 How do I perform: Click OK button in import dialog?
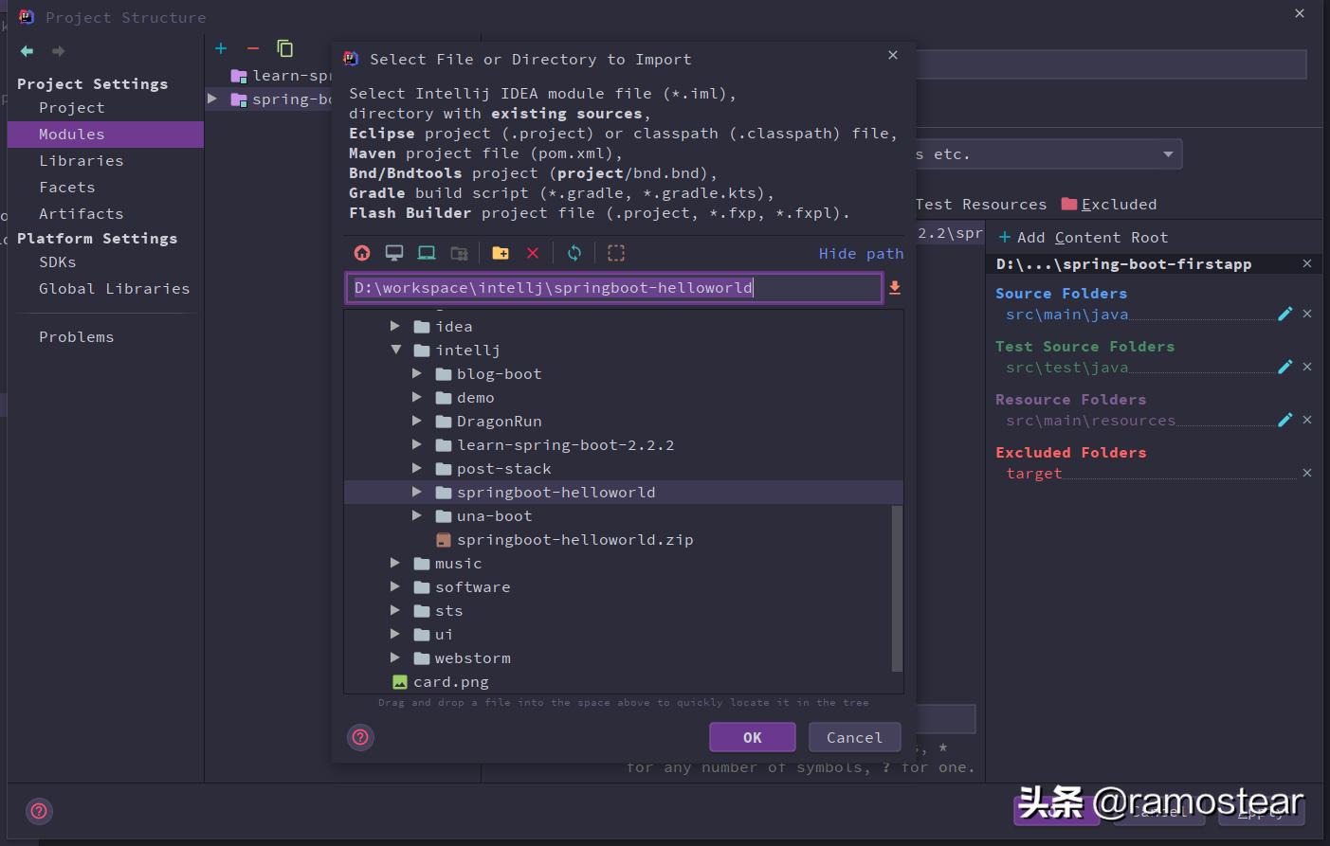tap(753, 737)
